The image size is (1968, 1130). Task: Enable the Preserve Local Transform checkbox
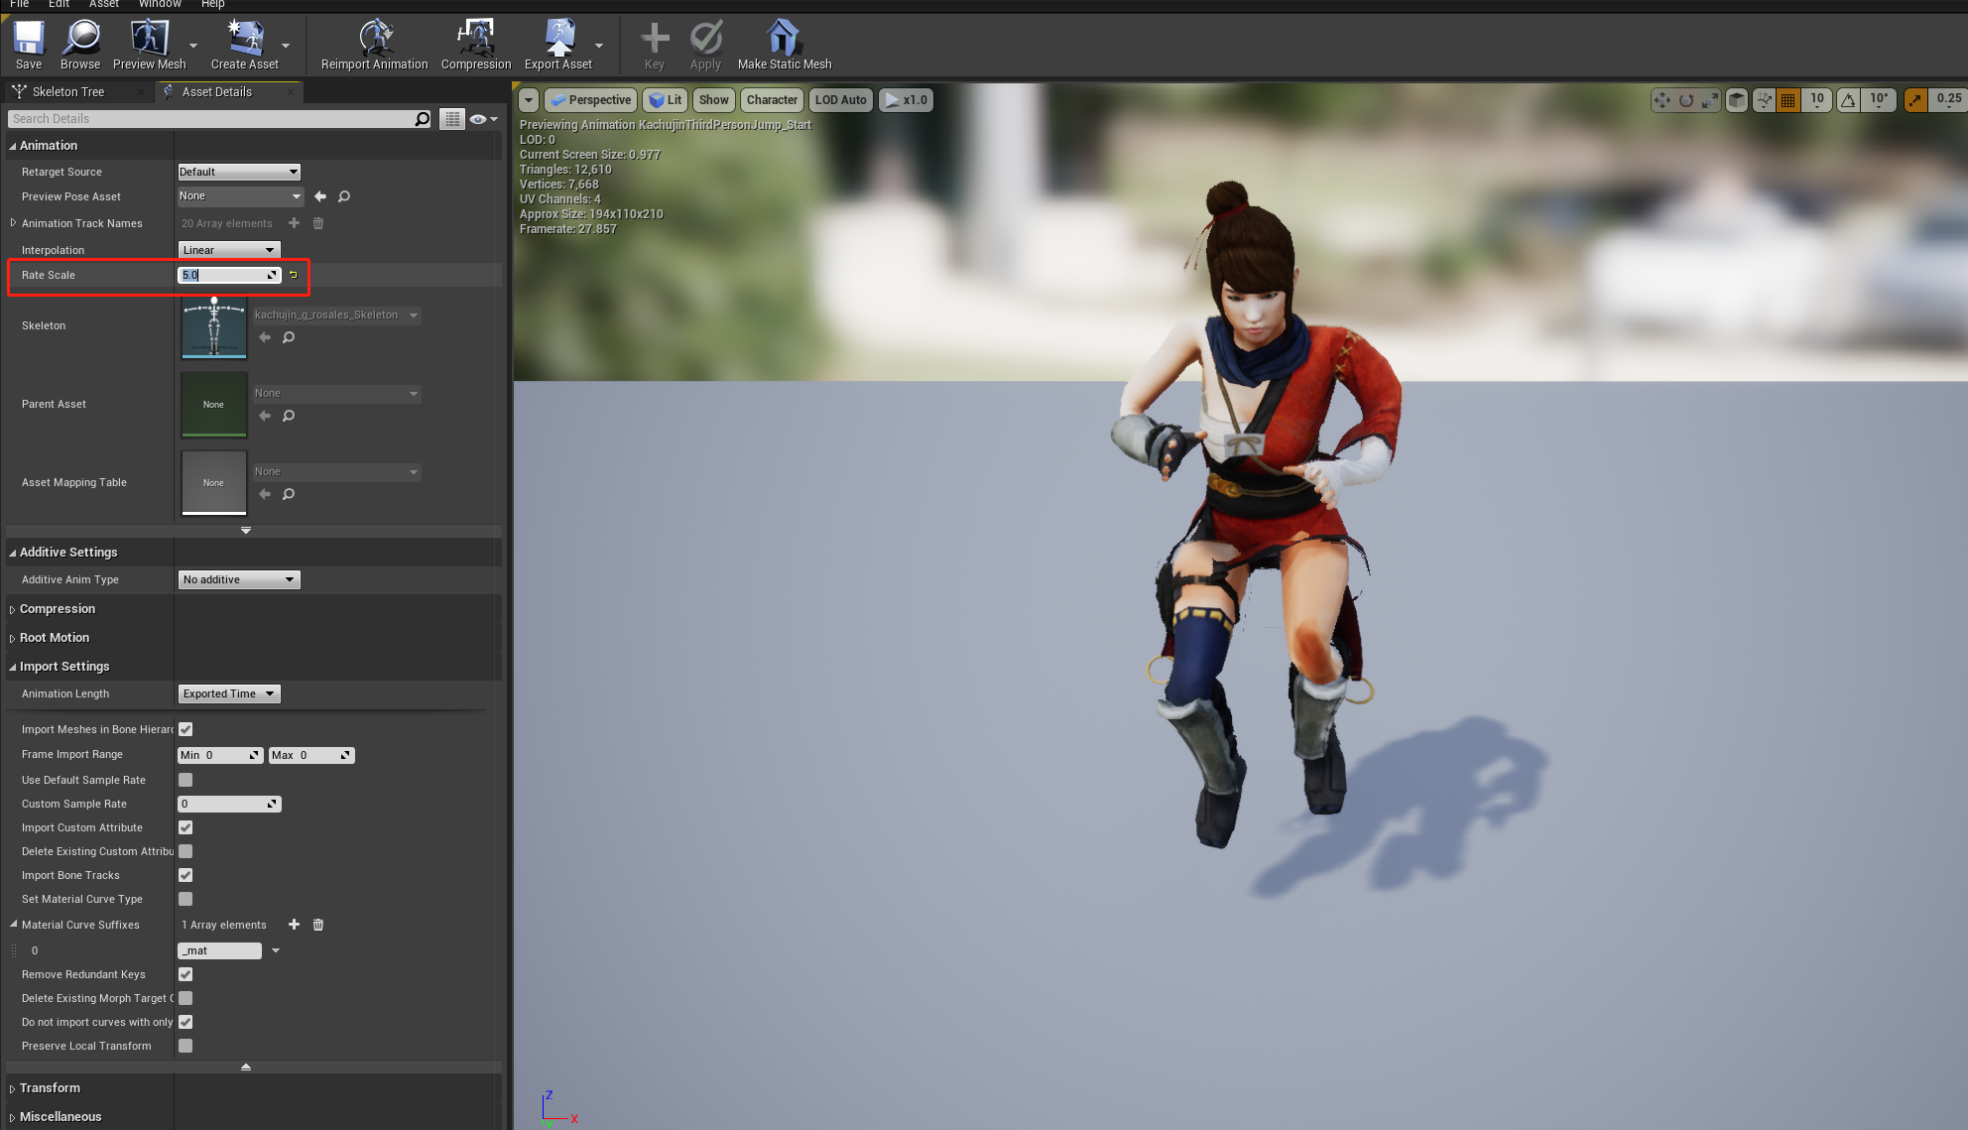[x=185, y=1046]
